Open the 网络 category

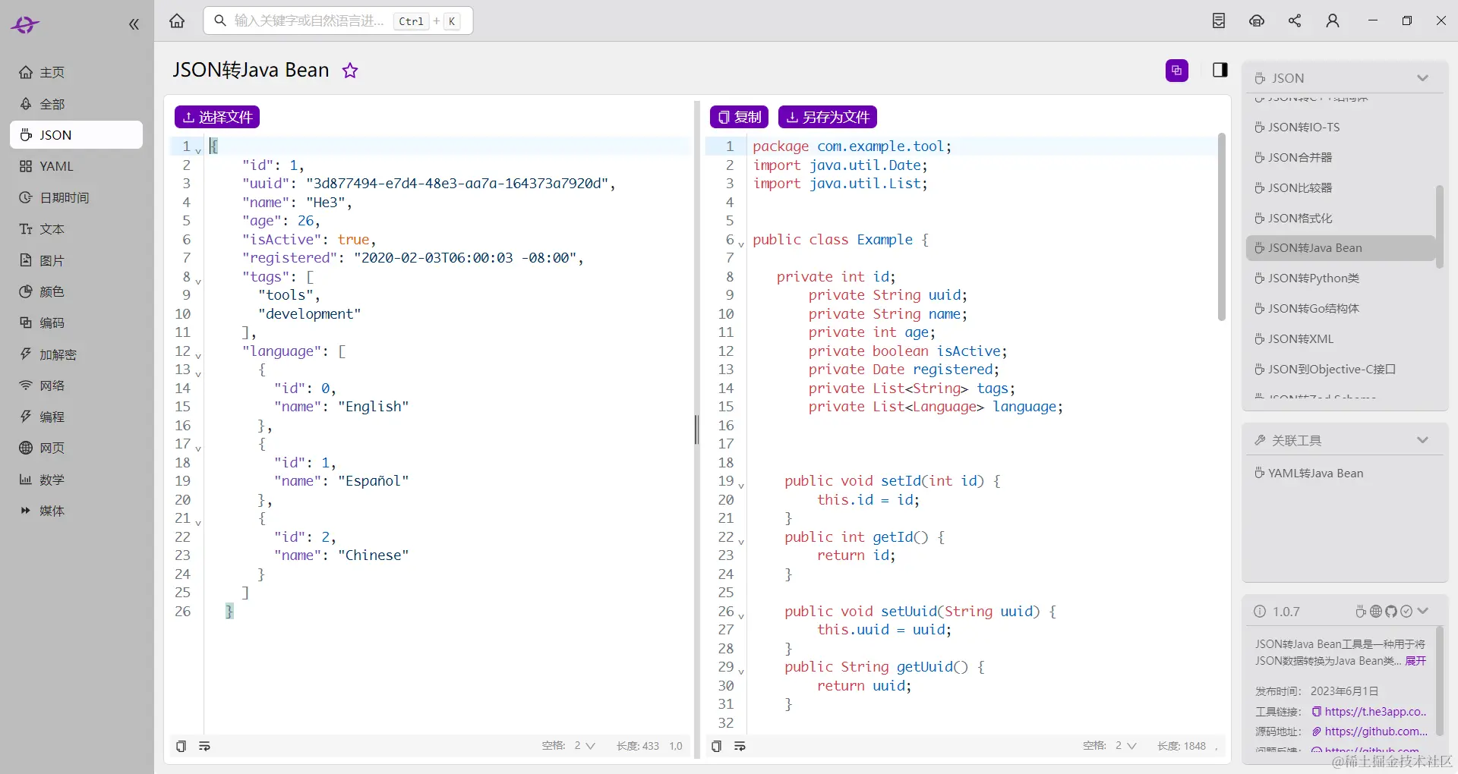click(x=76, y=385)
